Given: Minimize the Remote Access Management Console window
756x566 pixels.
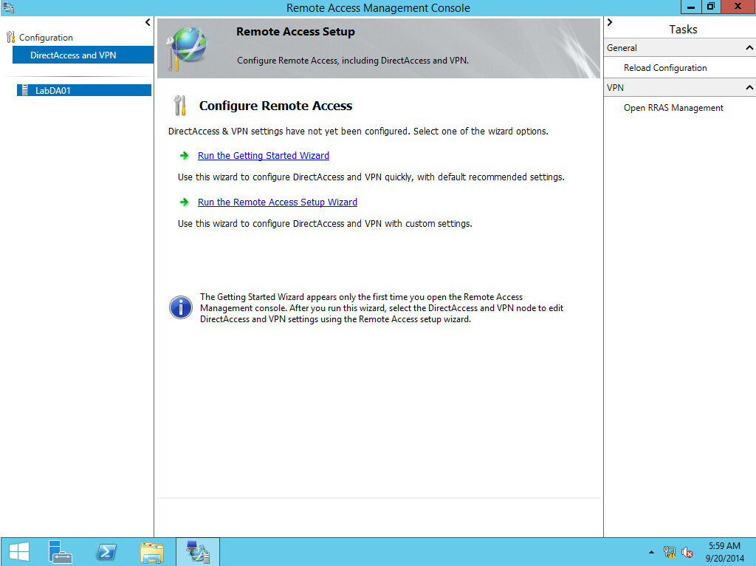Looking at the screenshot, I should tap(691, 7).
